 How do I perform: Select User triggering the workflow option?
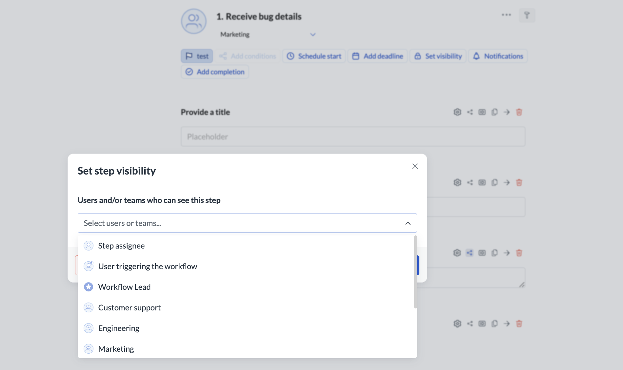tap(148, 266)
